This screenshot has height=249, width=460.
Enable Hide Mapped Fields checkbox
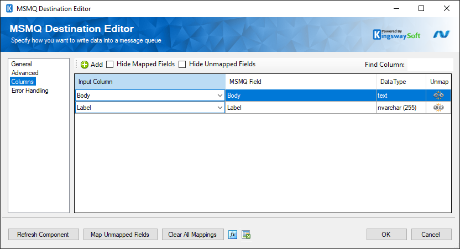[109, 64]
